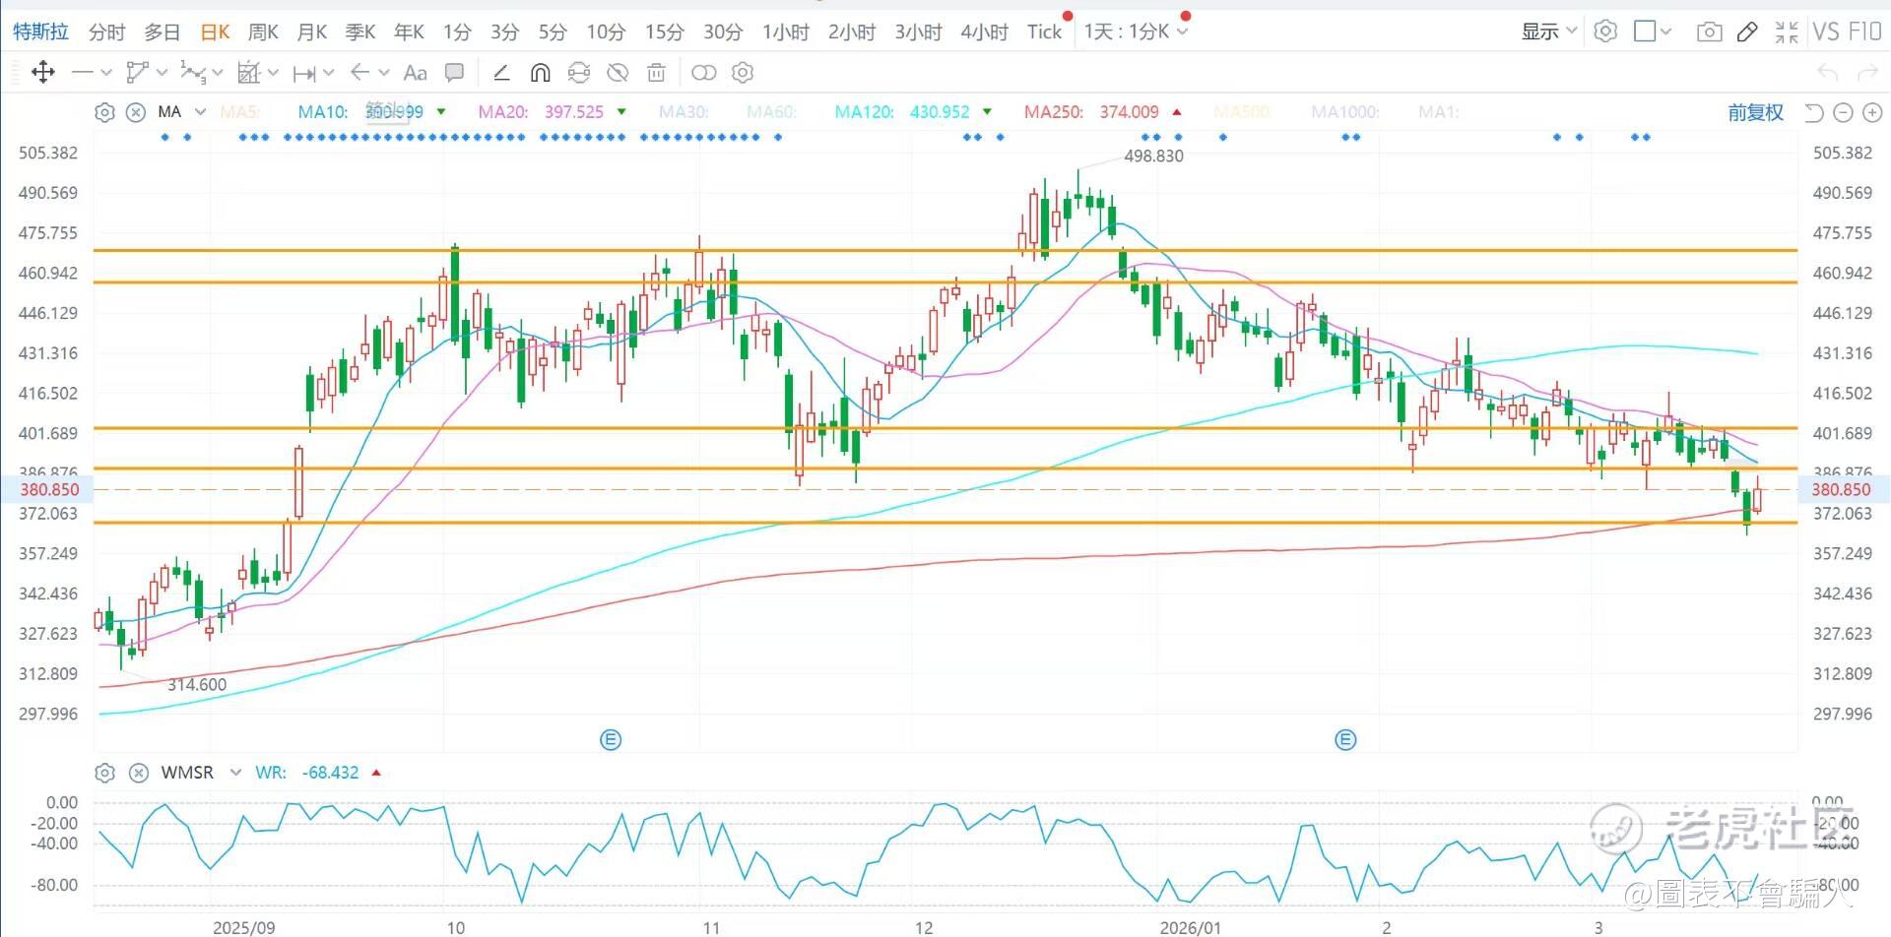Click the pencil draw icon

pyautogui.click(x=1747, y=31)
